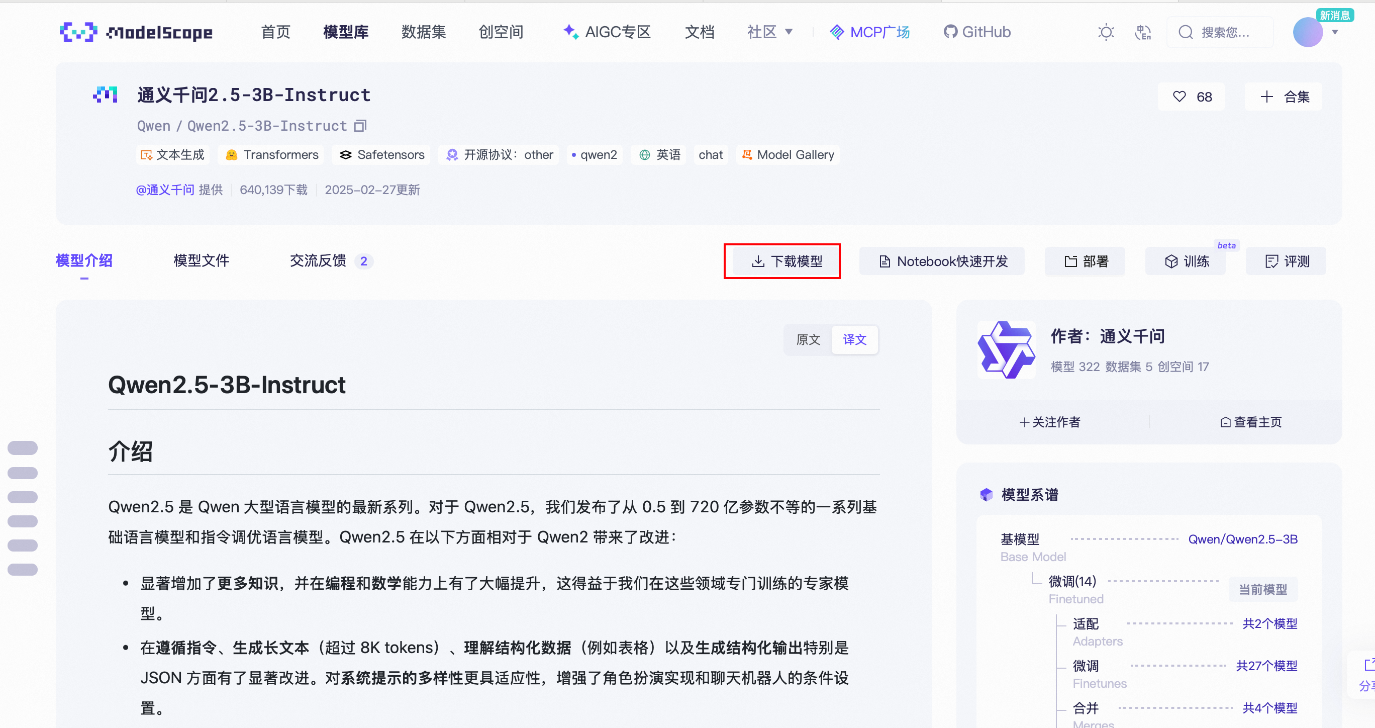1375x728 pixels.
Task: Click inside the search input field
Action: (1228, 32)
